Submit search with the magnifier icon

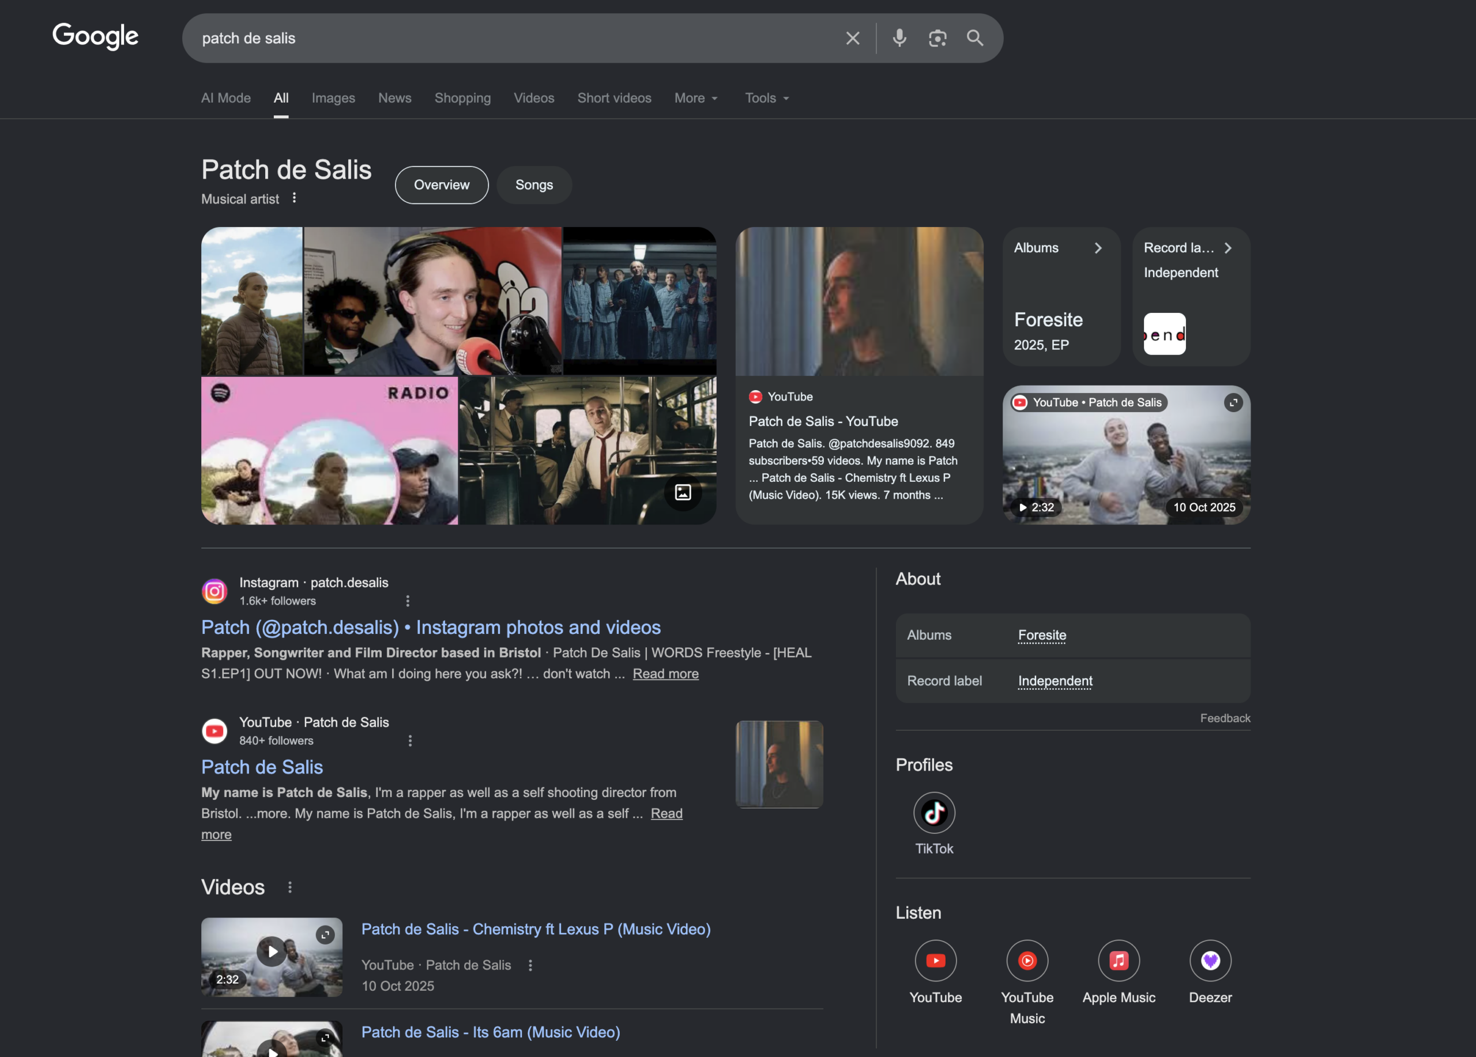(975, 37)
